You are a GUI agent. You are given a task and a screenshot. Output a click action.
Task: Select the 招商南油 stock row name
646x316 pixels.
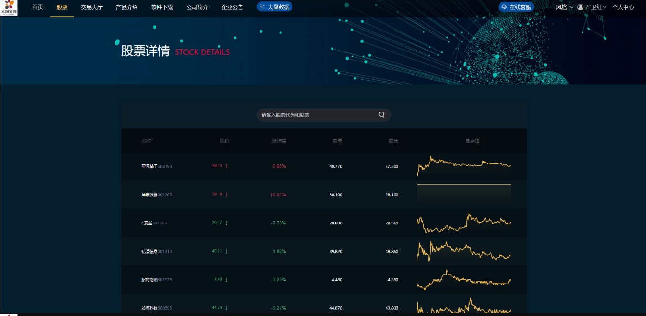pyautogui.click(x=149, y=280)
